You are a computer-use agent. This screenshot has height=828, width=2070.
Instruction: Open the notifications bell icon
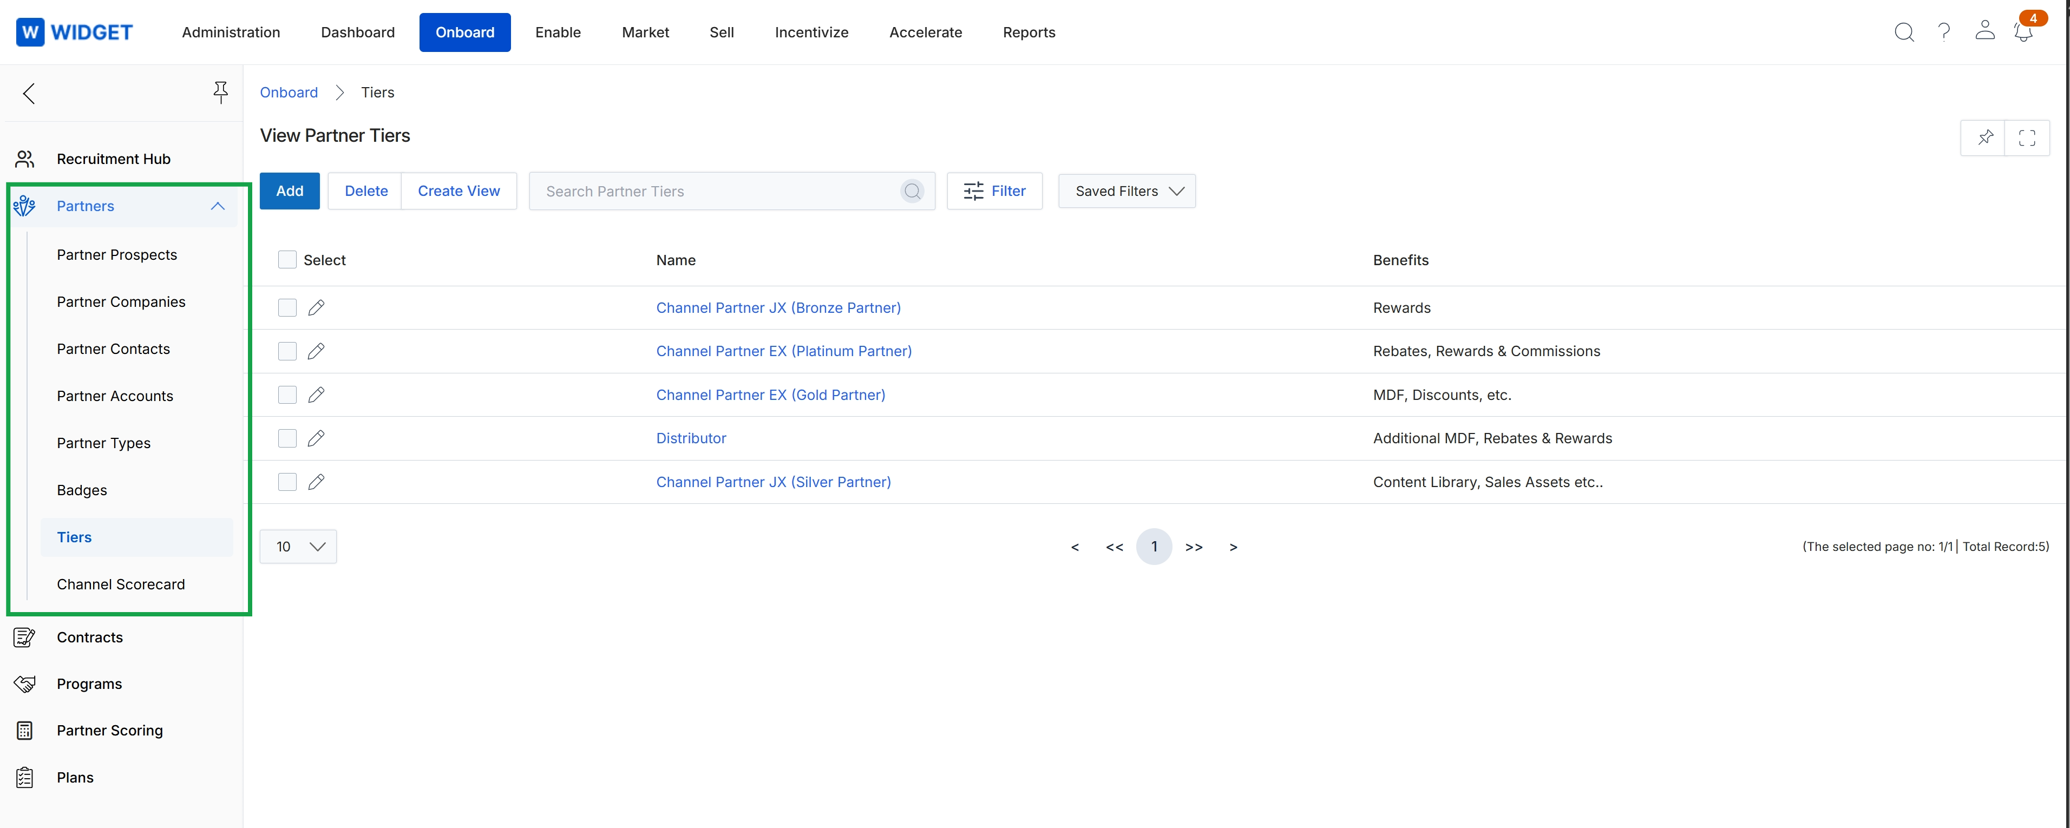click(x=2022, y=32)
